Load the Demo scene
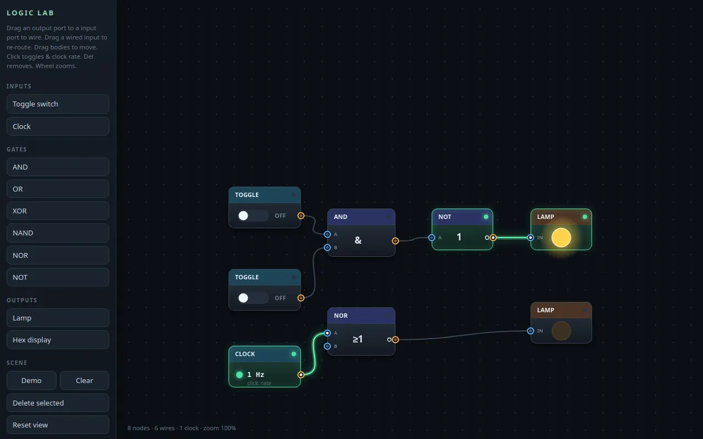 [x=31, y=380]
